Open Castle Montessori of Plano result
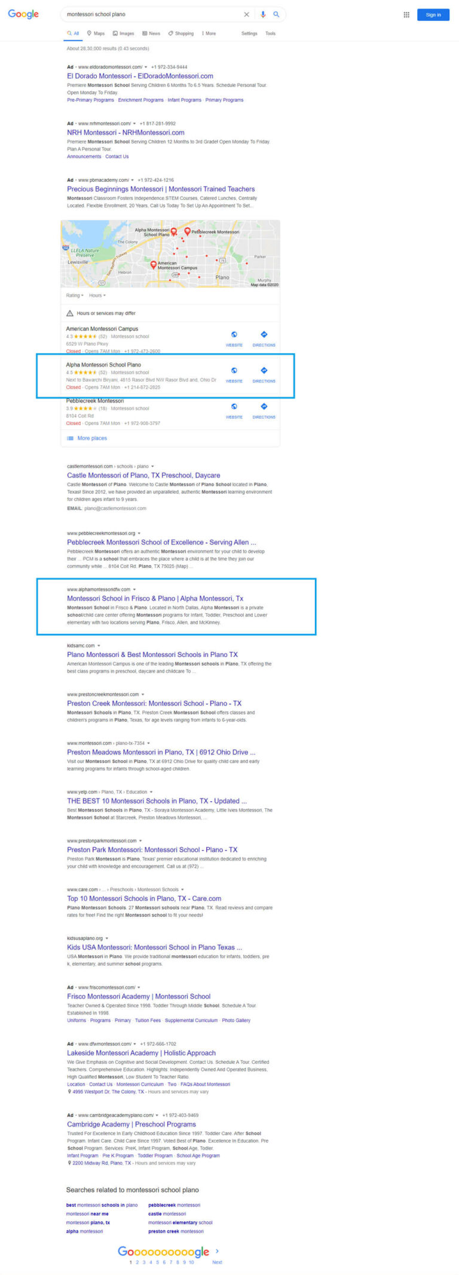The image size is (459, 1275). point(143,475)
